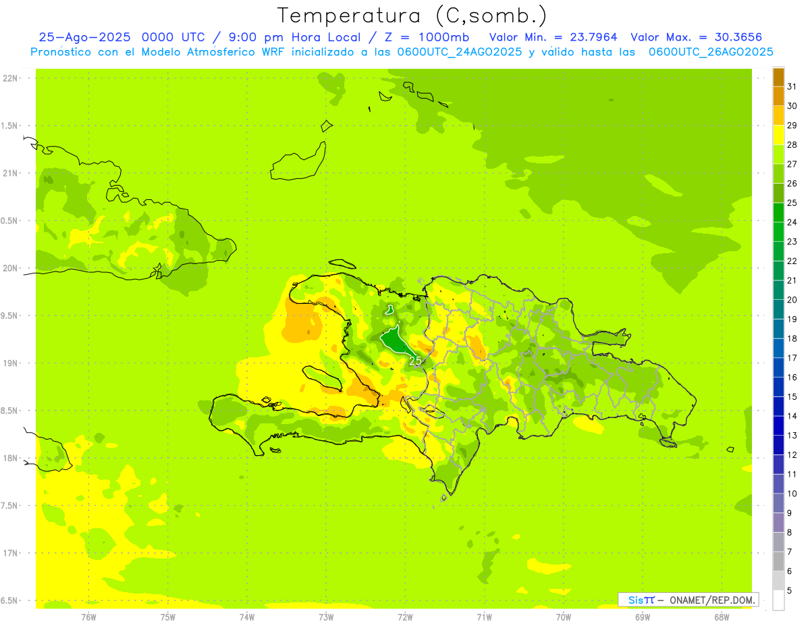The height and width of the screenshot is (626, 810).
Task: Select "Valor Min. = 23.7964" readout
Action: 553,37
